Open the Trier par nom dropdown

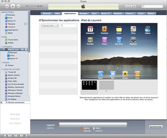50,26
